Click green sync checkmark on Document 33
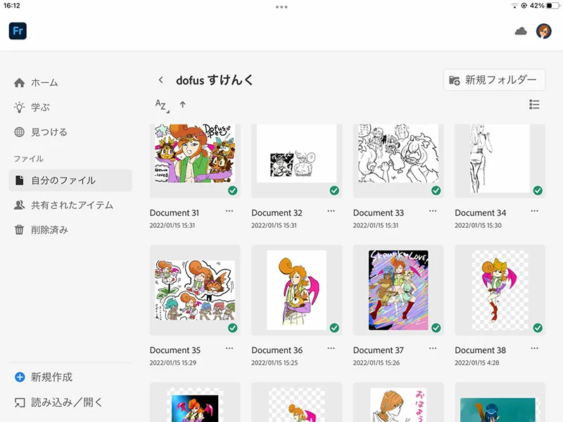 click(436, 191)
